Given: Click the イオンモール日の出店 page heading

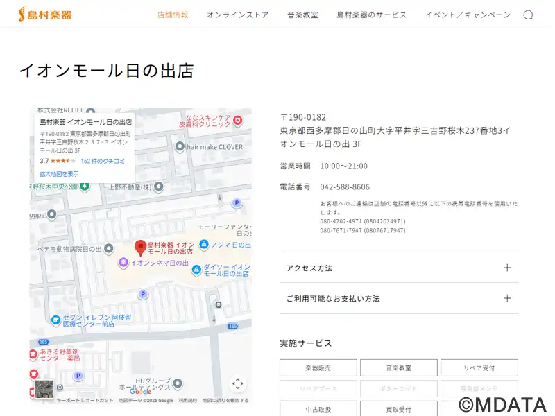Looking at the screenshot, I should 107,71.
